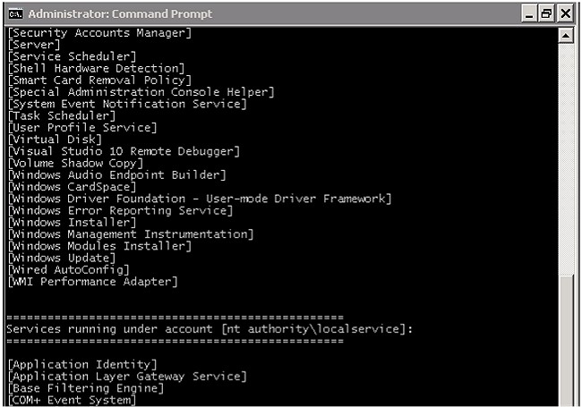Image resolution: width=582 pixels, height=407 pixels.
Task: Click the [Windows CardSpace] entry
Action: pos(68,187)
